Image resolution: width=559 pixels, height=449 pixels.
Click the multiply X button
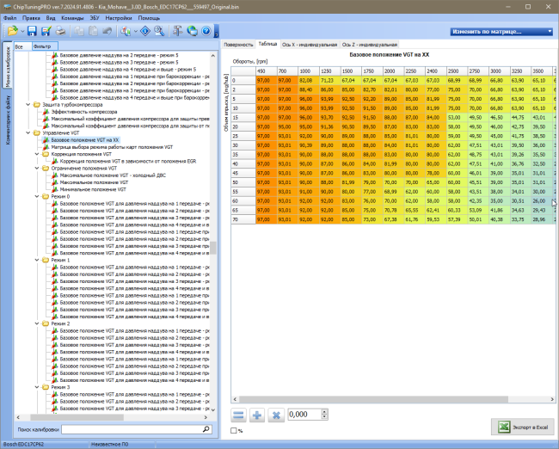[276, 415]
